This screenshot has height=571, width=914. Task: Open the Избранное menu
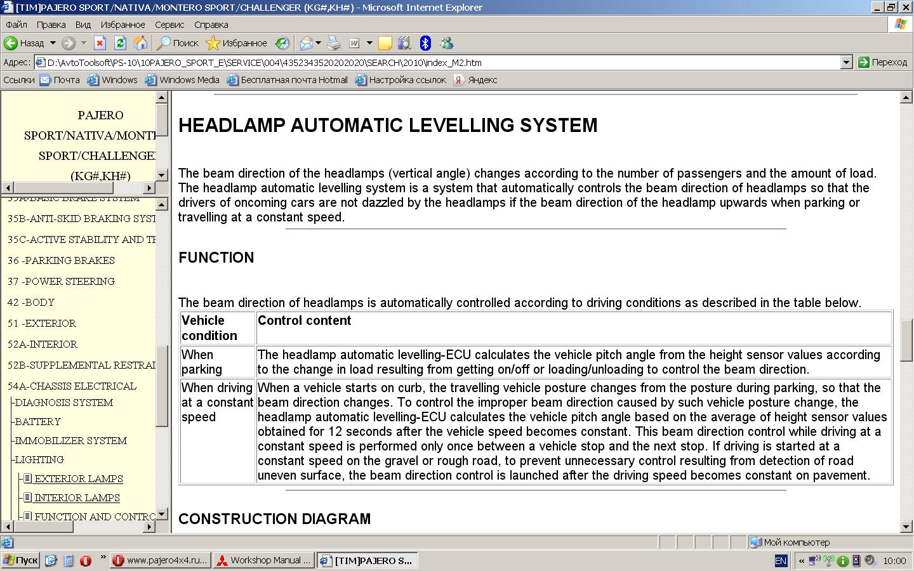[x=123, y=25]
